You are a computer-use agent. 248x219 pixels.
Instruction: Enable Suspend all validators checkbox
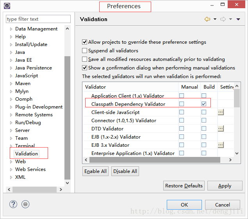click(84, 51)
